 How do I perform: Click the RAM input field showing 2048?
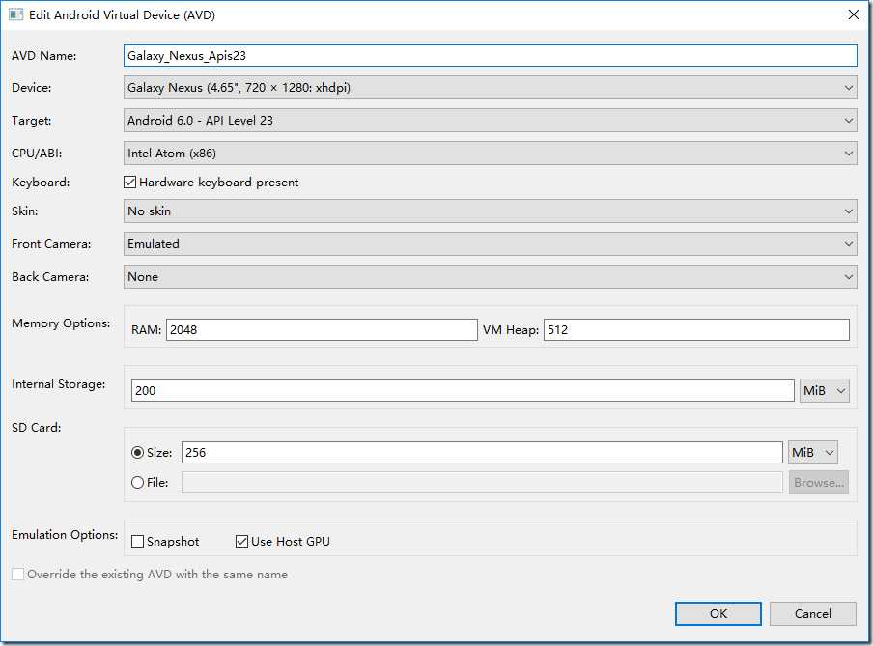(322, 329)
